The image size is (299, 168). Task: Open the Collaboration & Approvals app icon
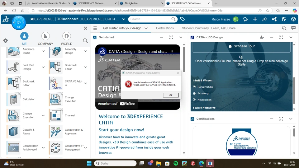[x=56, y=131]
